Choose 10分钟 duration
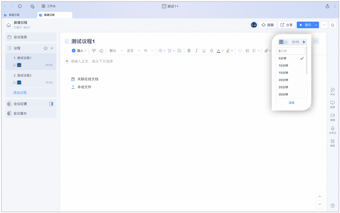 pos(291,65)
